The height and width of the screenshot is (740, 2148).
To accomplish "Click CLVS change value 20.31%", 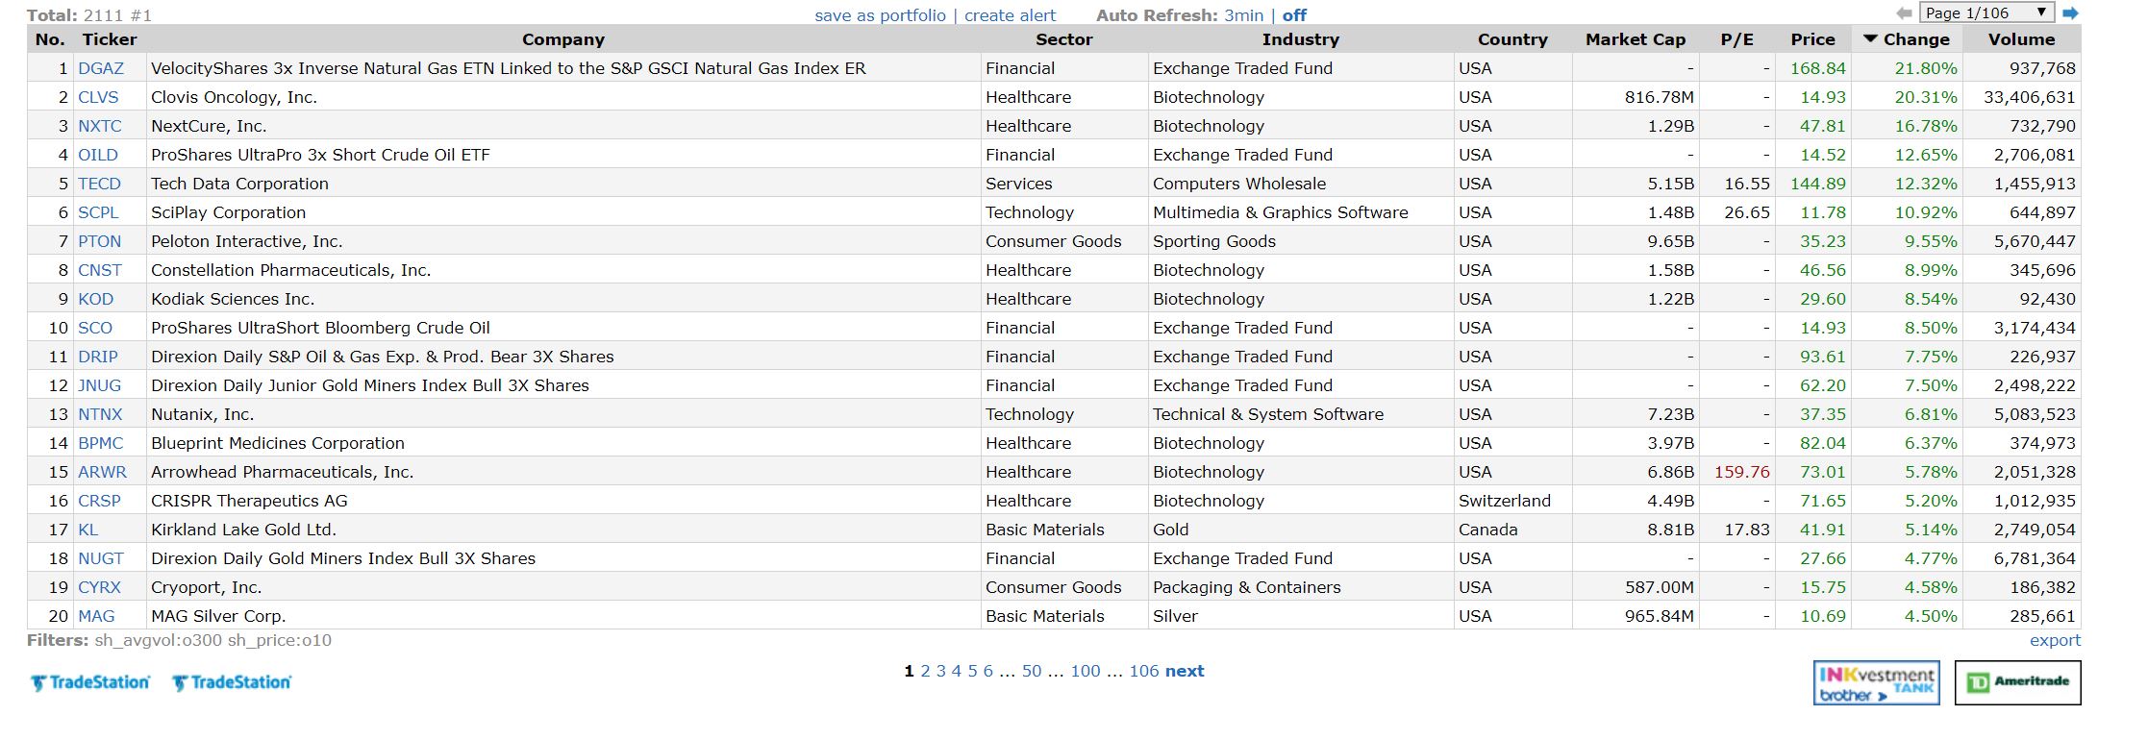I will point(1926,97).
